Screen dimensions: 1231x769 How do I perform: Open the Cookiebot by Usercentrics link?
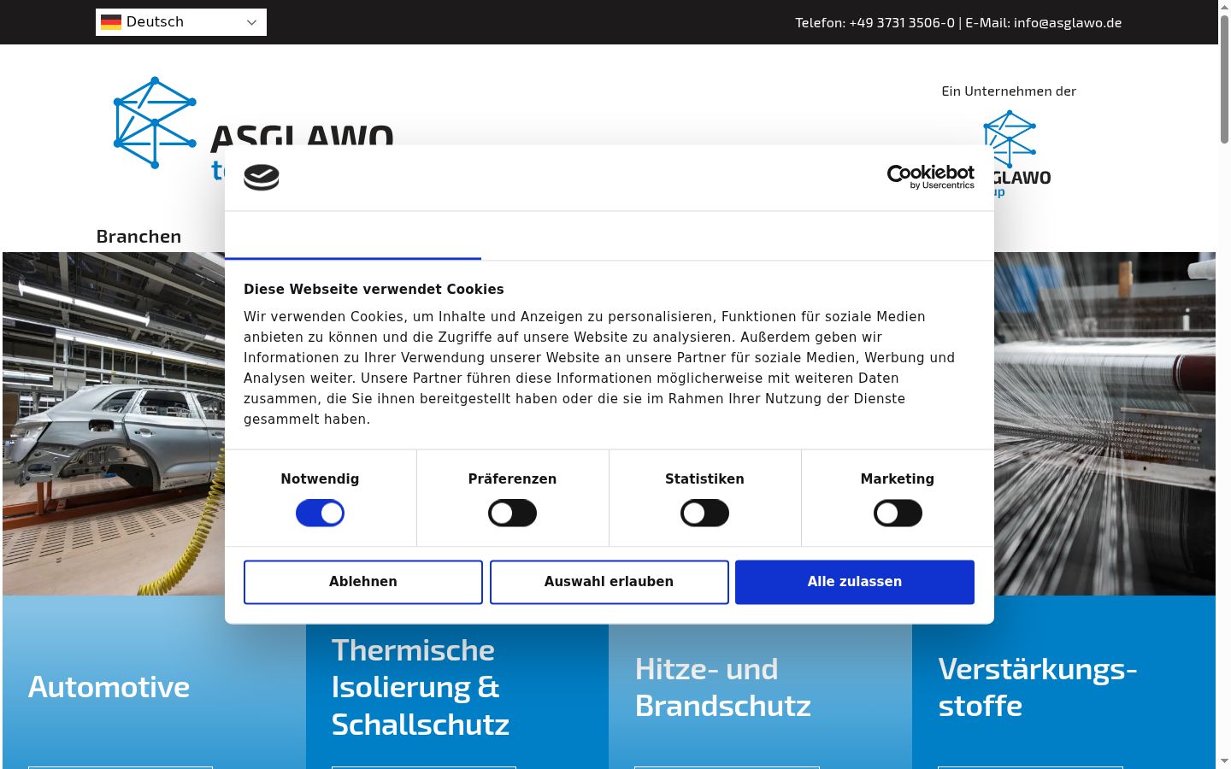(930, 177)
